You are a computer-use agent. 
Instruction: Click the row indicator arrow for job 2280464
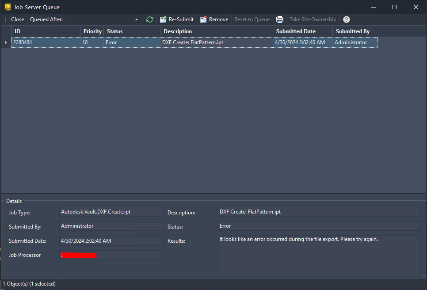click(x=6, y=42)
